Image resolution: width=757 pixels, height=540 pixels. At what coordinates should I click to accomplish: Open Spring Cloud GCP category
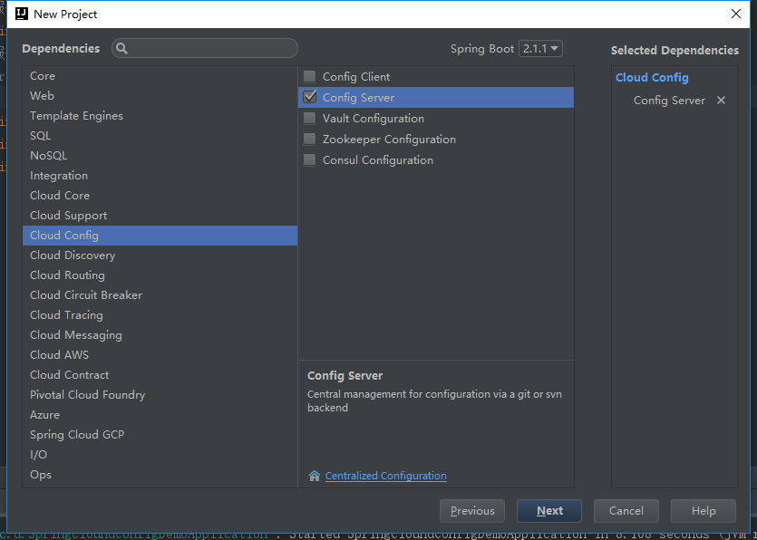tap(160, 435)
